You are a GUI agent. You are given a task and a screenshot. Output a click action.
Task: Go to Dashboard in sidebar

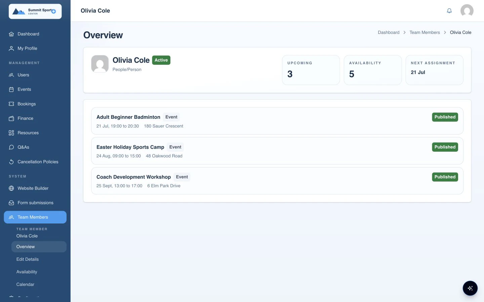(x=35, y=34)
